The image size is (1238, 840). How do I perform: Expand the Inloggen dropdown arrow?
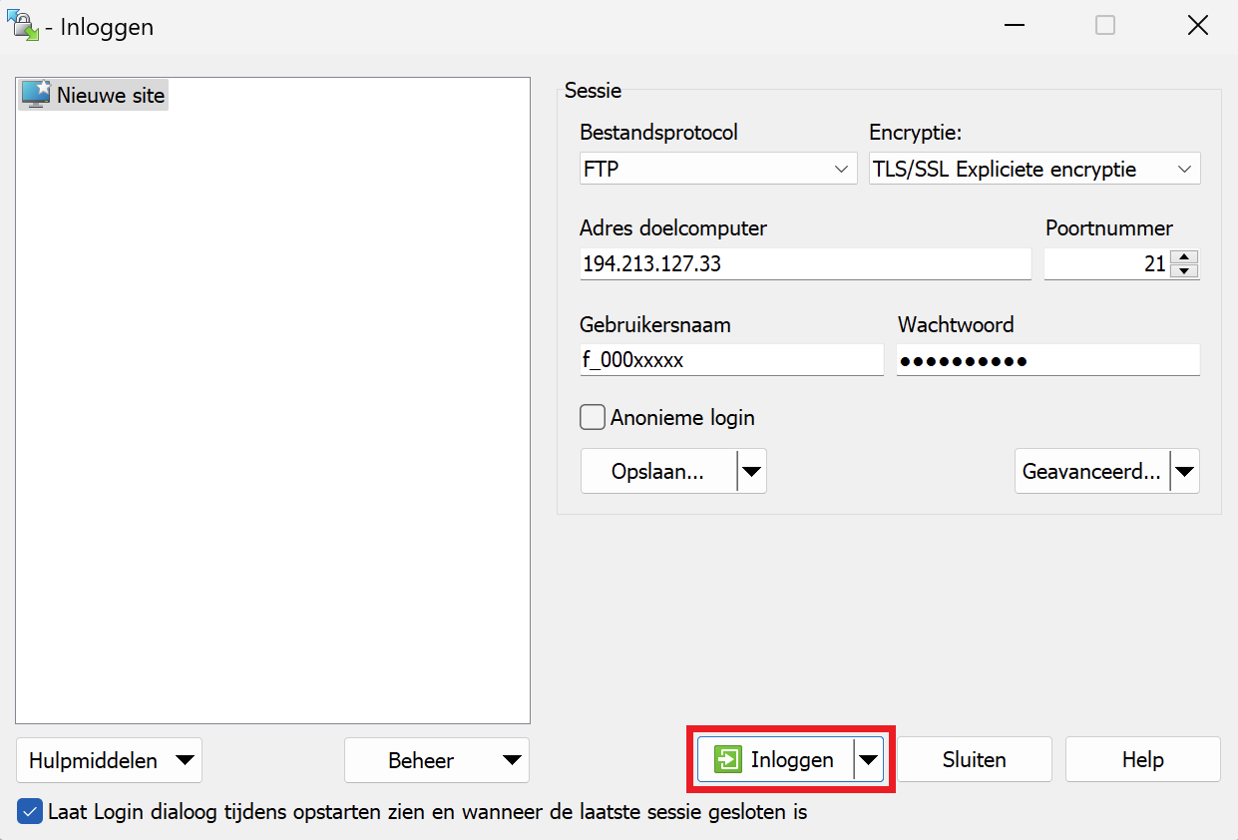tap(869, 760)
